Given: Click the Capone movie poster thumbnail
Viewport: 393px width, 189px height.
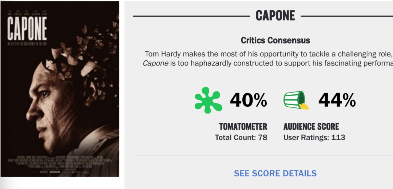Looking at the screenshot, I should (60, 89).
